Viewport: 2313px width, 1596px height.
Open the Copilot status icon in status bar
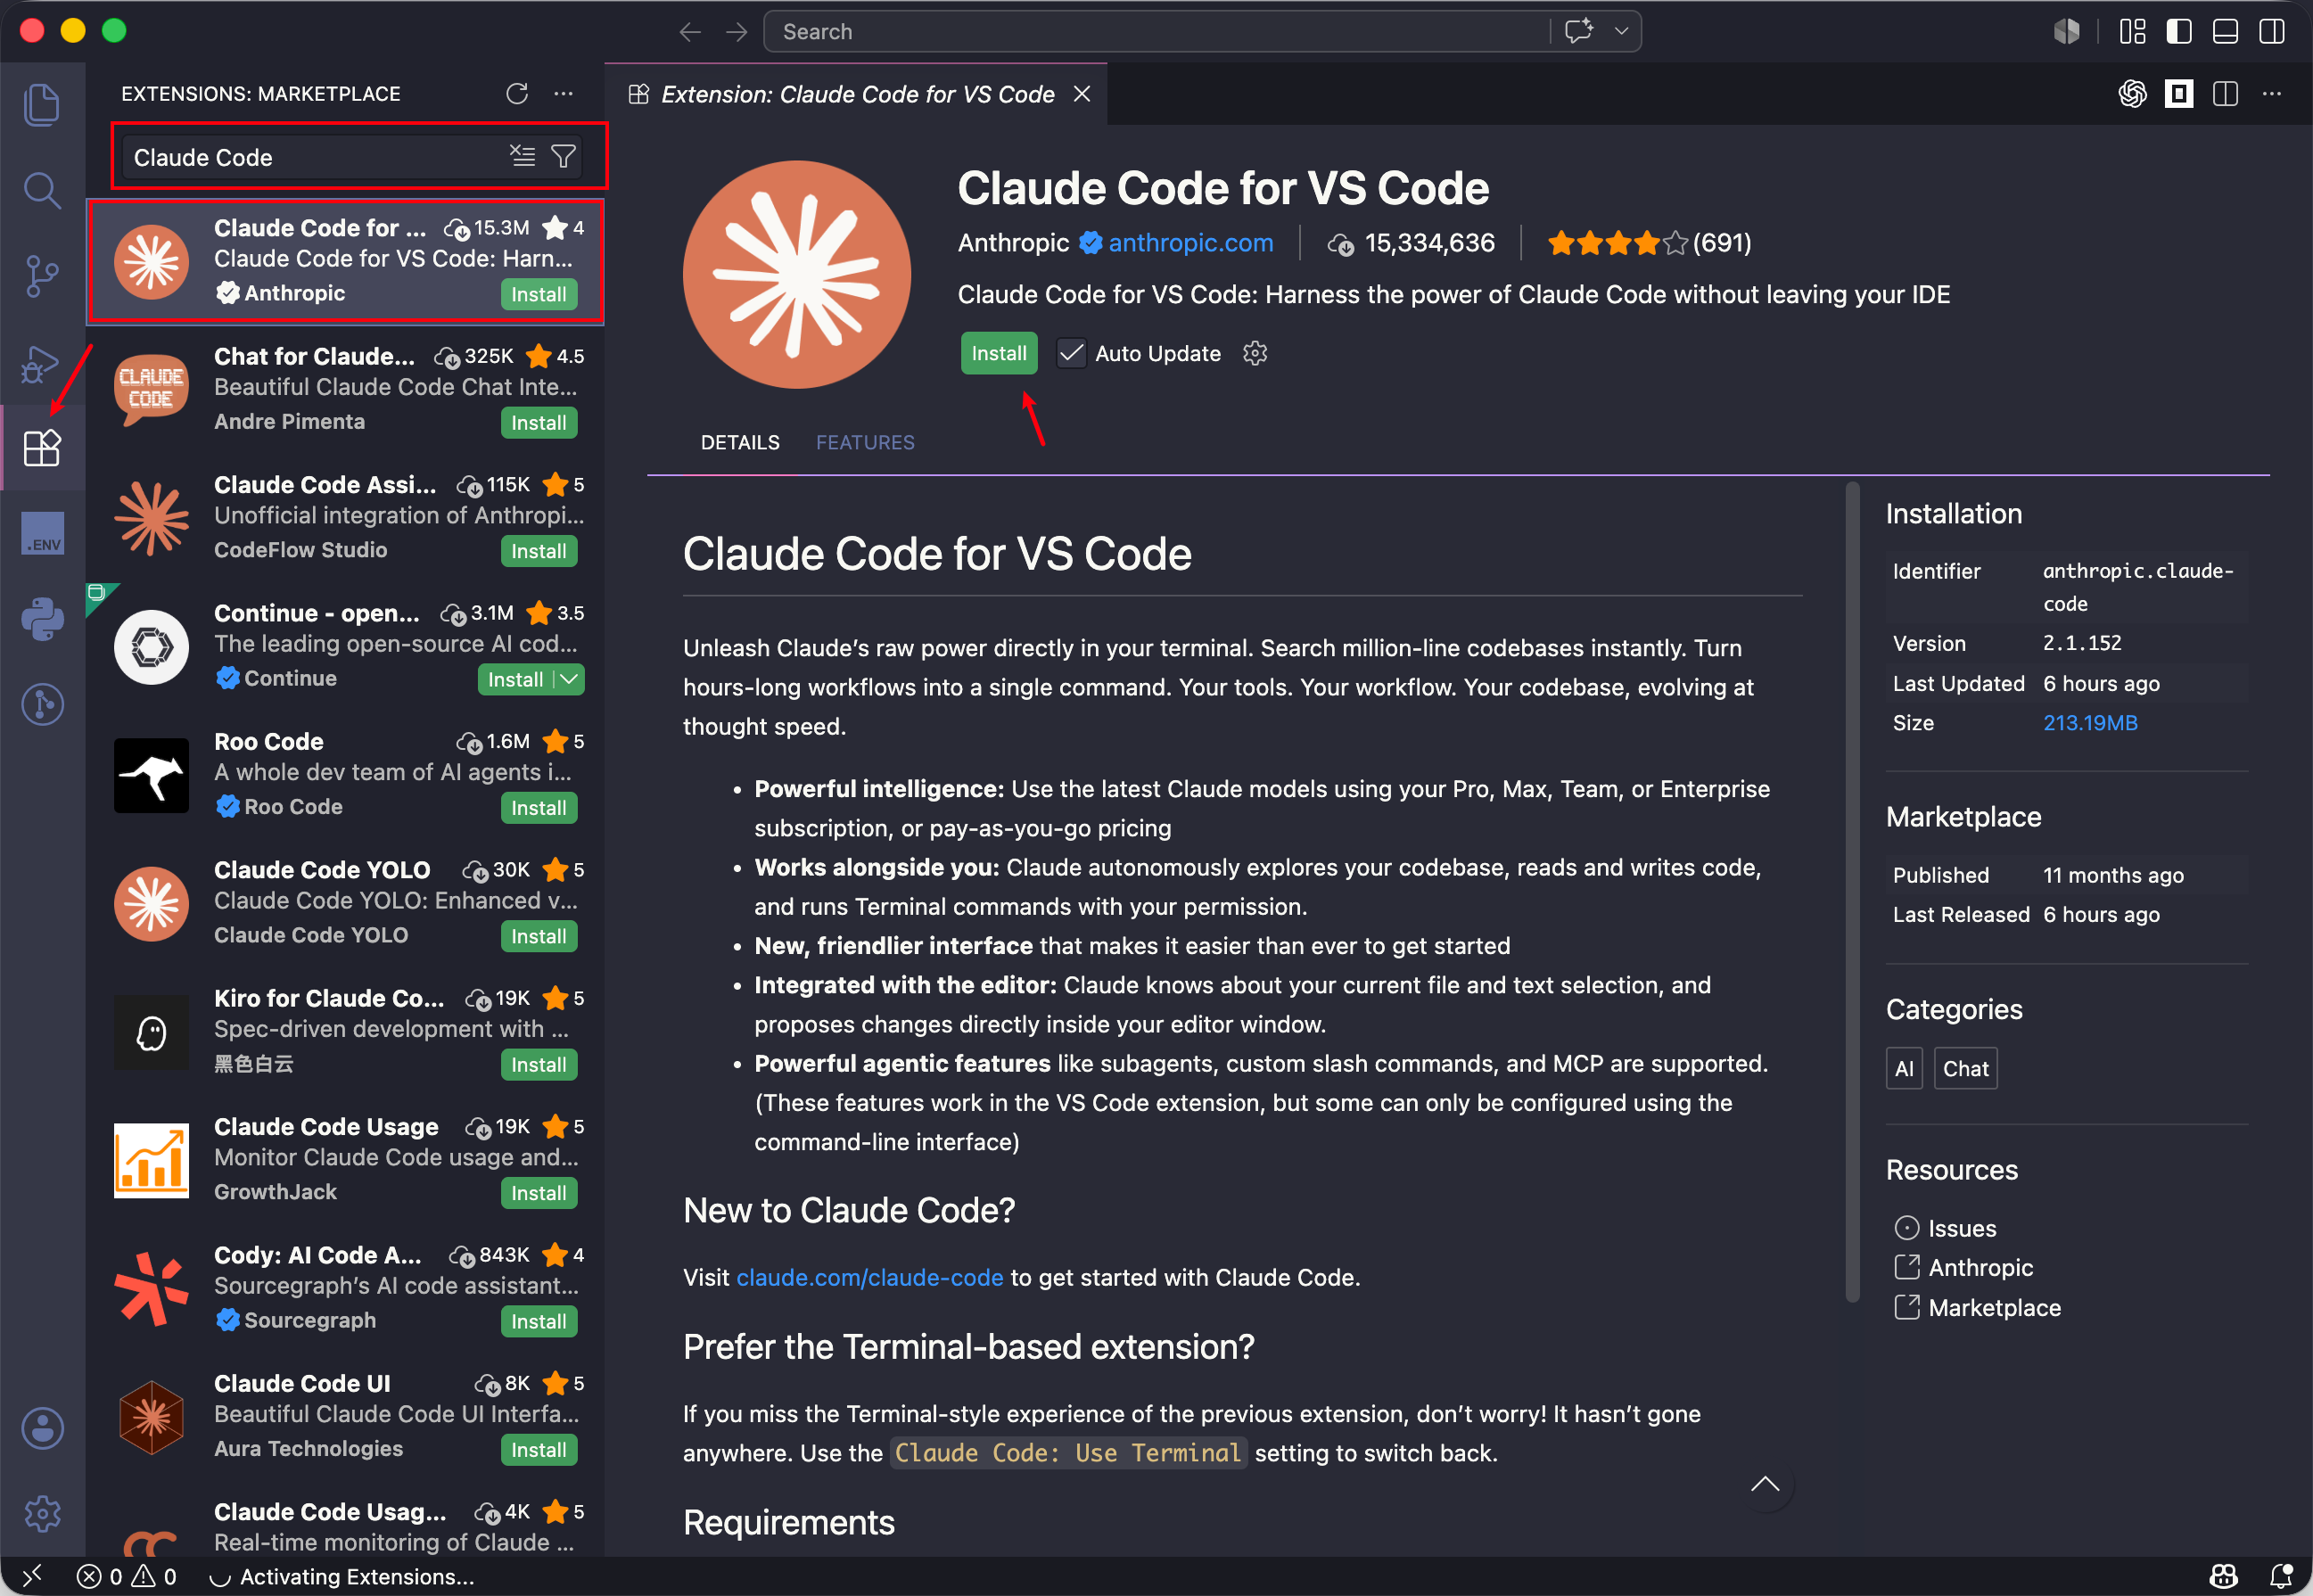point(2224,1576)
